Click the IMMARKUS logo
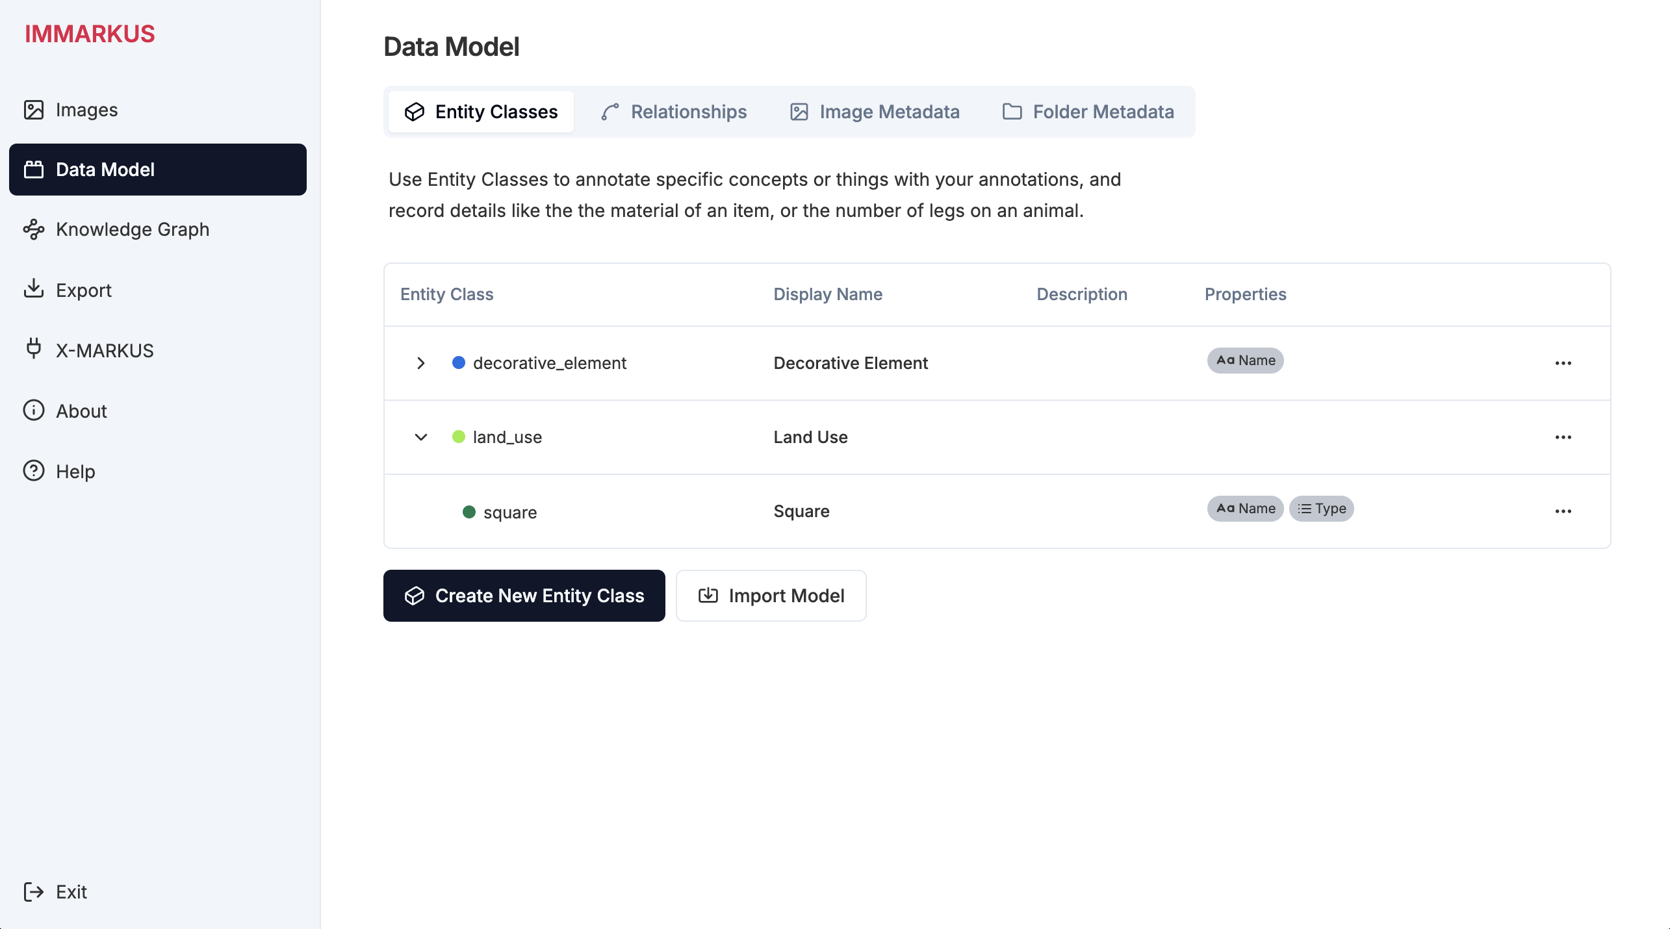The width and height of the screenshot is (1670, 929). [x=90, y=34]
